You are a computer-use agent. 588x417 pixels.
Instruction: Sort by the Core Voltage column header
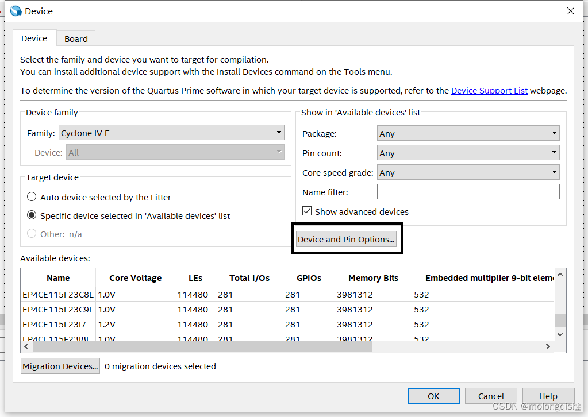click(136, 278)
